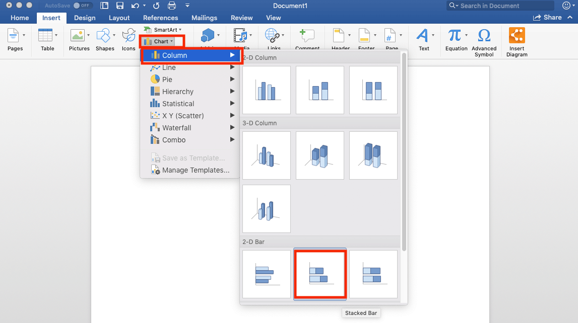Expand the Pictures dropdown arrow
578x323 pixels.
(x=89, y=35)
